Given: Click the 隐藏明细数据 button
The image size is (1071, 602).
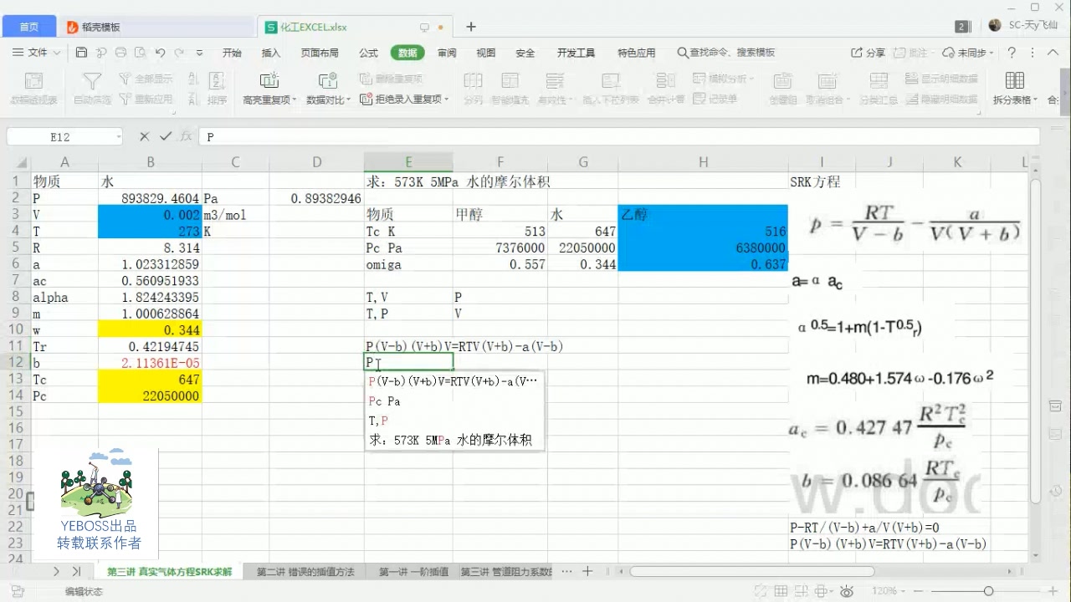Looking at the screenshot, I should click(941, 99).
